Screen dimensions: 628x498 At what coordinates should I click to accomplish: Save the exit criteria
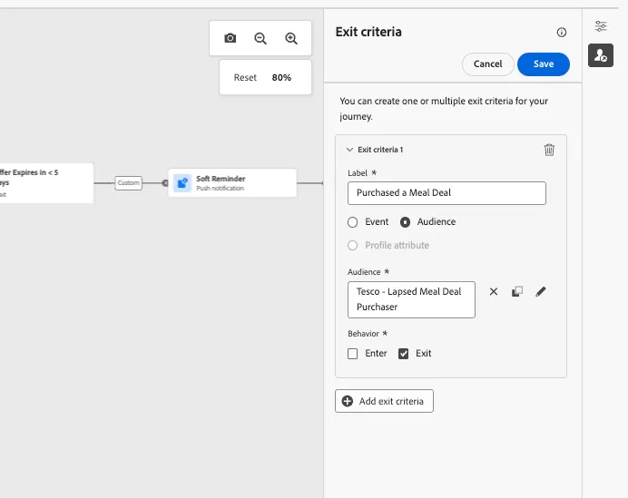(x=544, y=64)
